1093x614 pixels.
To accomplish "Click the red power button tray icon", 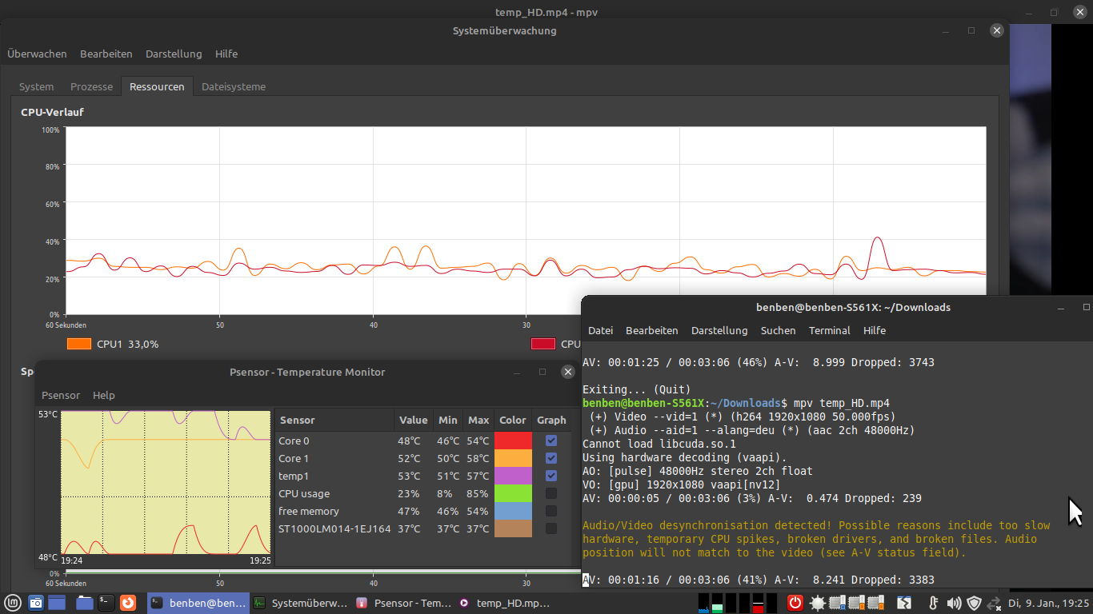I will (x=795, y=603).
